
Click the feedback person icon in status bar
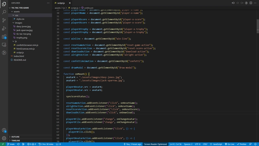(x=250, y=144)
